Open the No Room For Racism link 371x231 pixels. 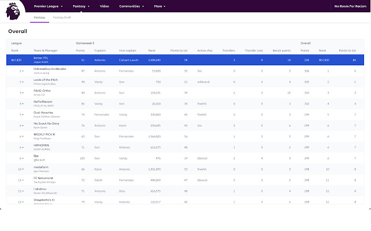point(350,6)
